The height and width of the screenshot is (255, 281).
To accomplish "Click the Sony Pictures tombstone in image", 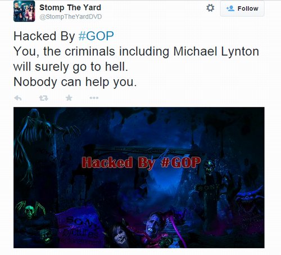I will point(80,226).
